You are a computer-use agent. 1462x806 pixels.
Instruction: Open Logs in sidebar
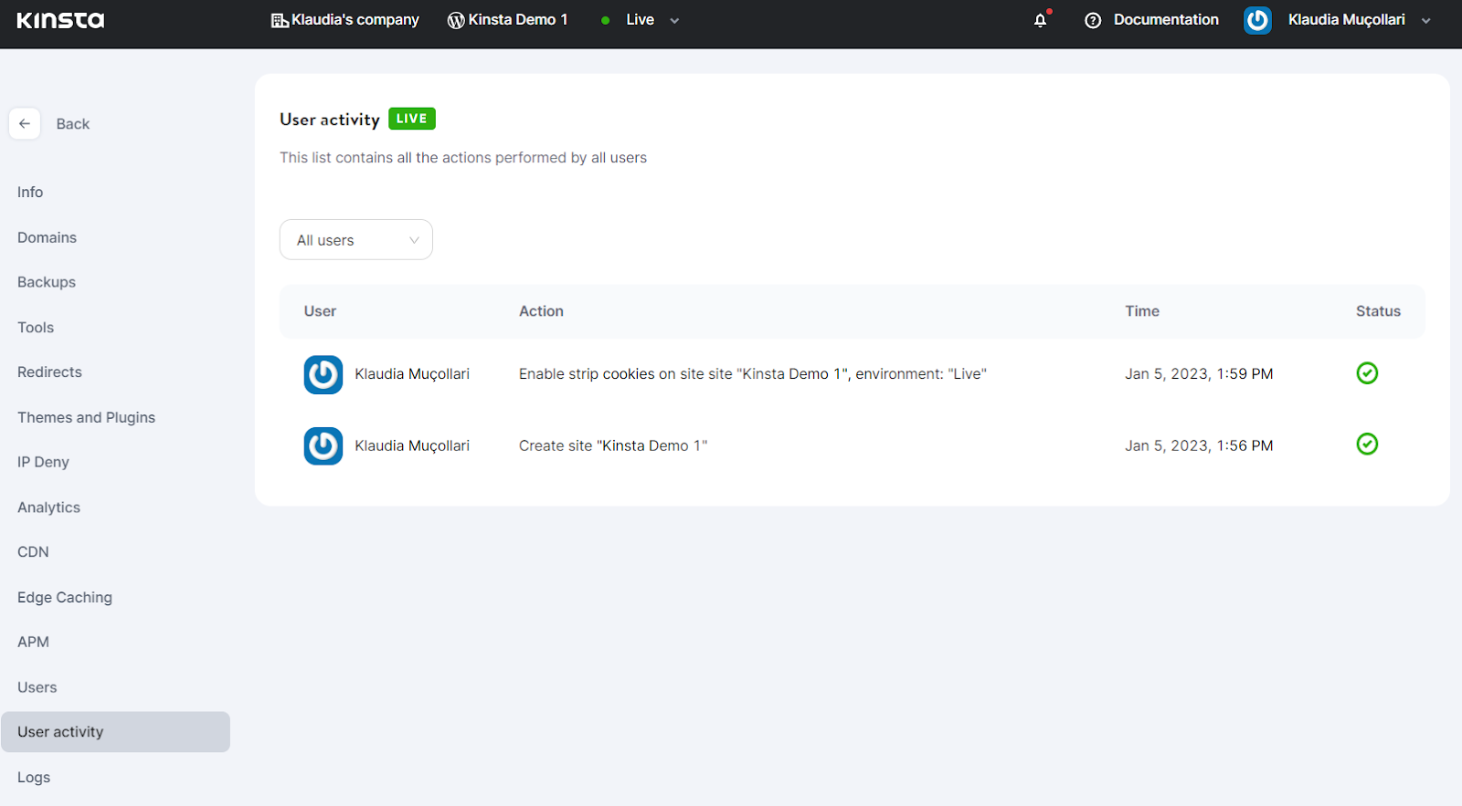click(x=34, y=778)
